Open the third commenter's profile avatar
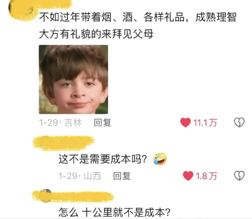Image resolution: width=252 pixels, height=219 pixels. 46,196
